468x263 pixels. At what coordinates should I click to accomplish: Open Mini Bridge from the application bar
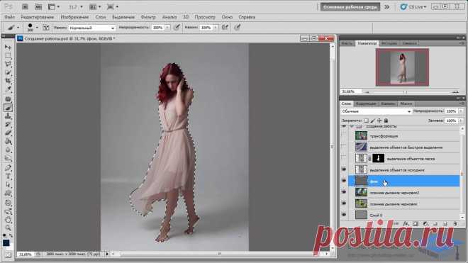coord(38,6)
